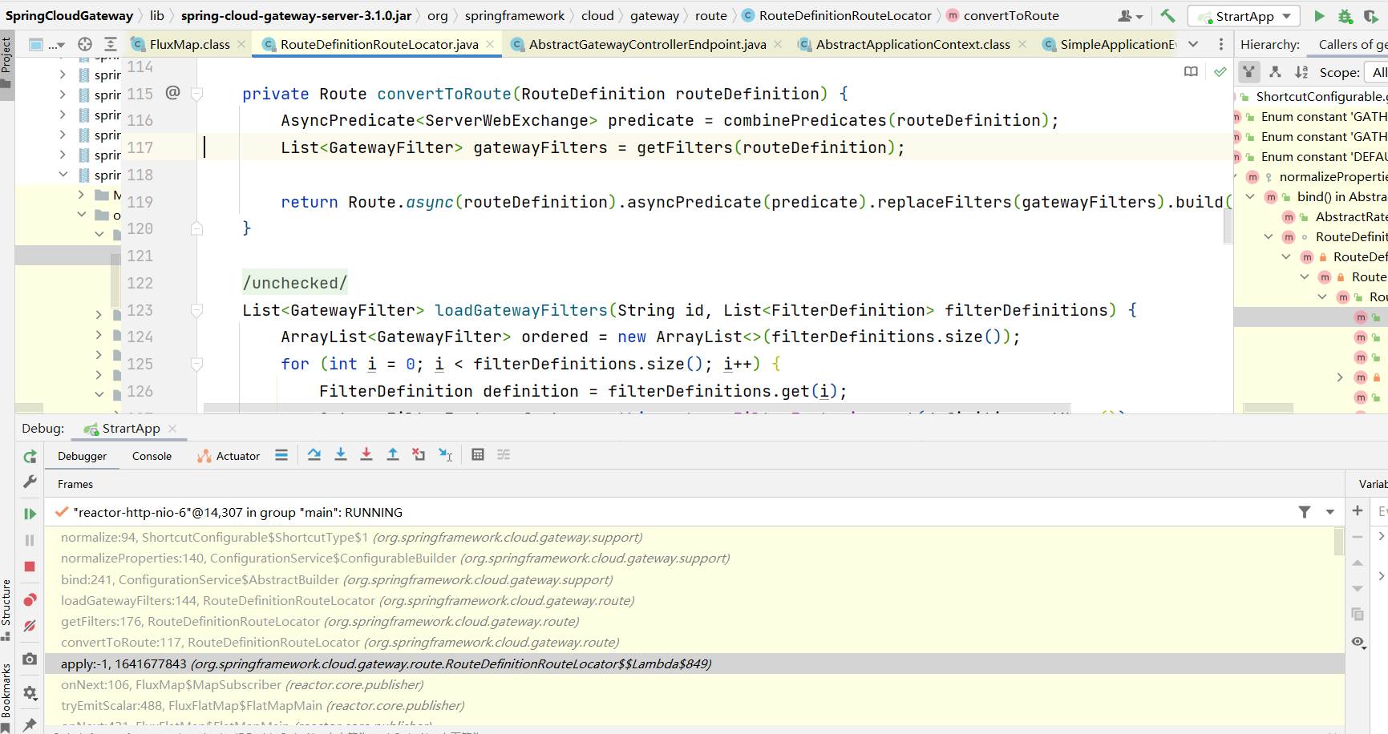Toggle caller methods hierarchy view button
Viewport: 1388px width, 734px height.
tap(1249, 72)
